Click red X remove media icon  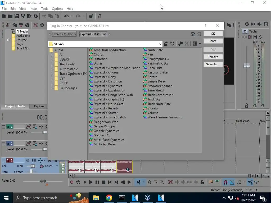pyautogui.click(x=36, y=25)
